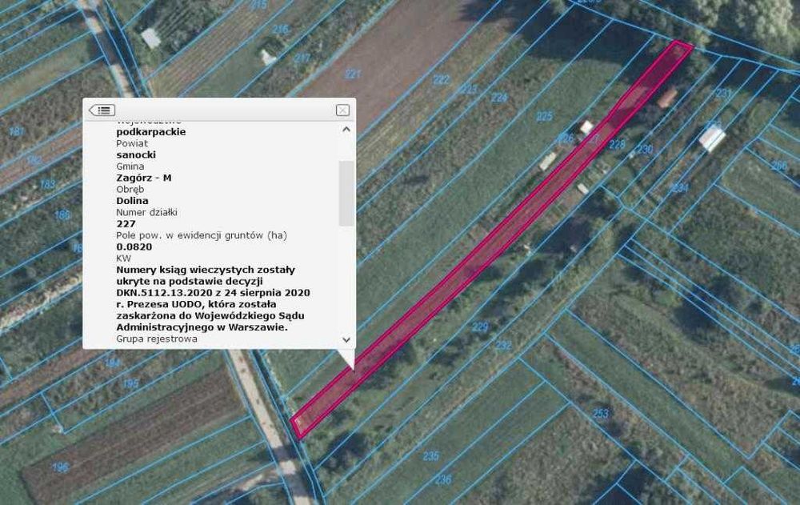Screen dimensions: 800x505
Task: Click parcel label 196 on map
Action: [x=60, y=467]
